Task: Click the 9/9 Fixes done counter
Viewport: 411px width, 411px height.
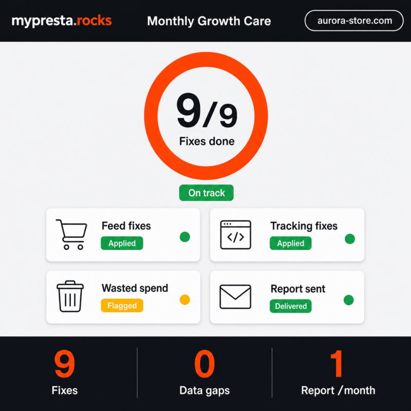Action: pyautogui.click(x=207, y=119)
